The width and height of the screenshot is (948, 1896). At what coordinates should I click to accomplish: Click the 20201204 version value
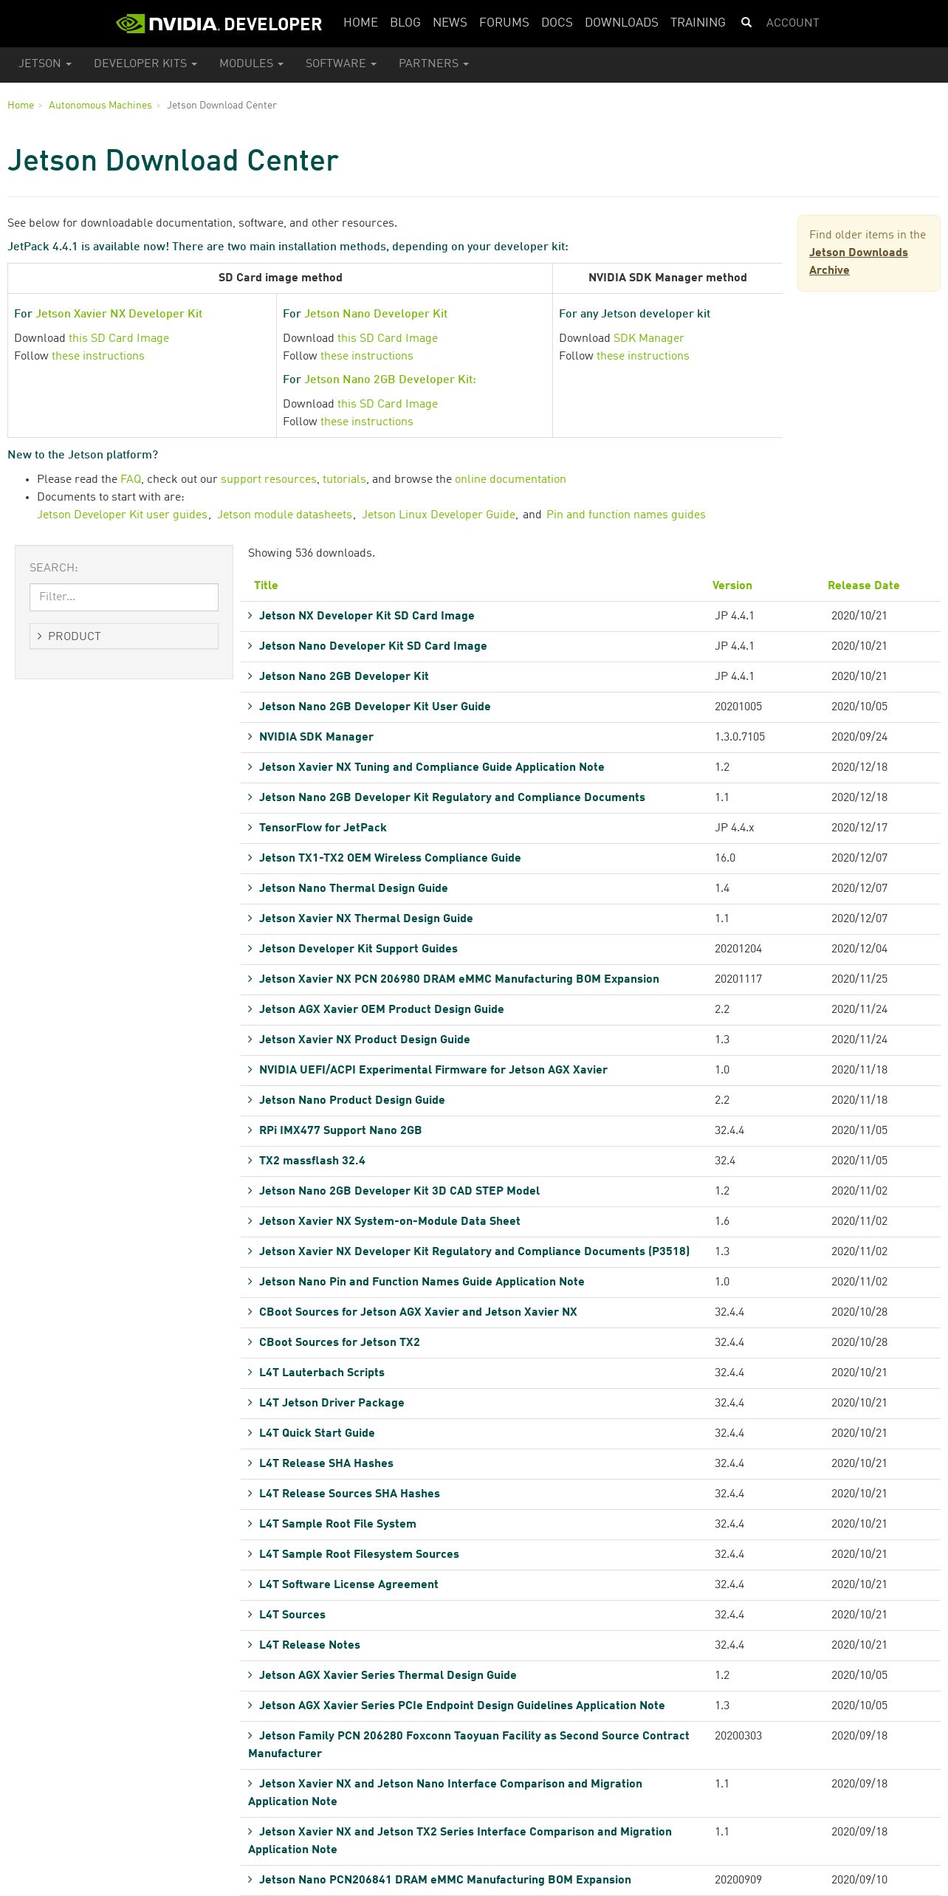coord(738,949)
